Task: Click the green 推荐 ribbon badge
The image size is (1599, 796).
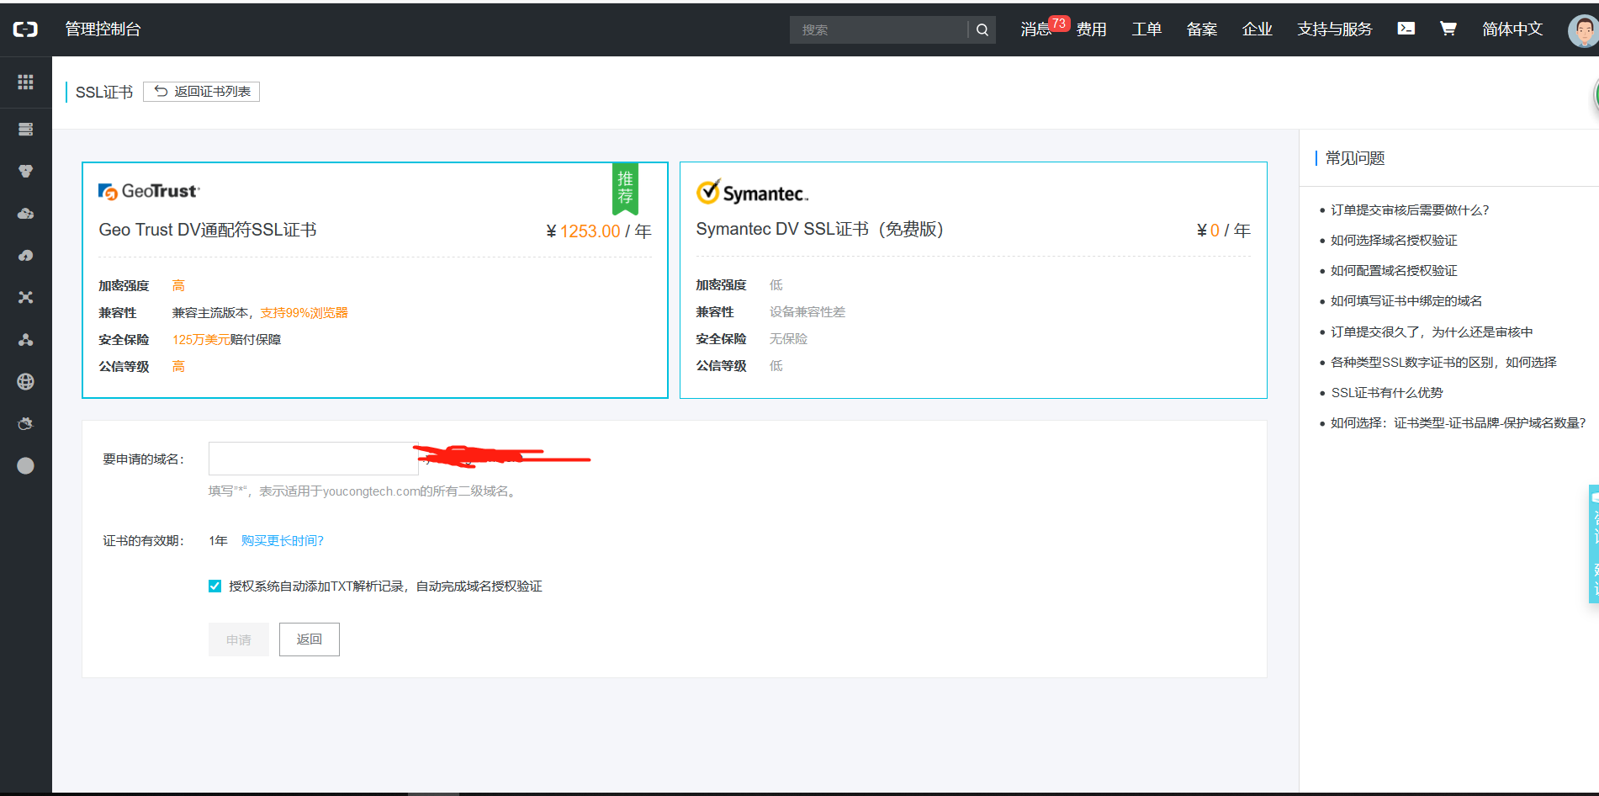Action: pos(625,188)
